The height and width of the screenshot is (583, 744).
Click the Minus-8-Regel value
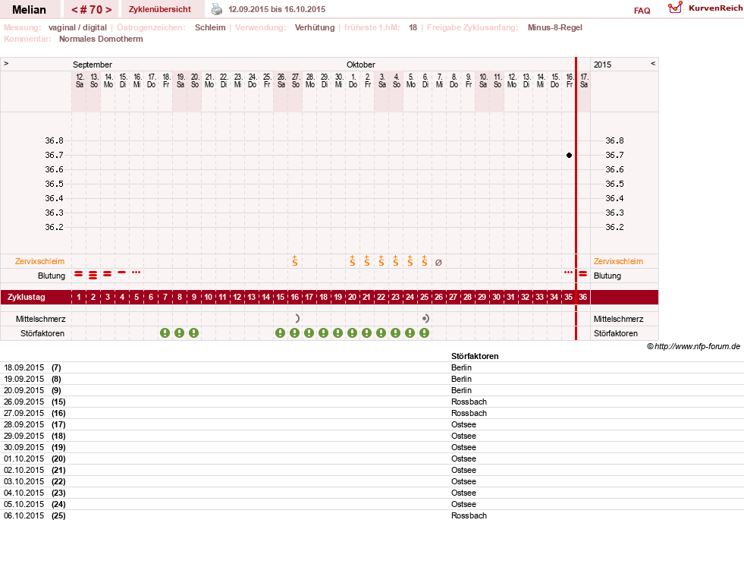pos(554,27)
